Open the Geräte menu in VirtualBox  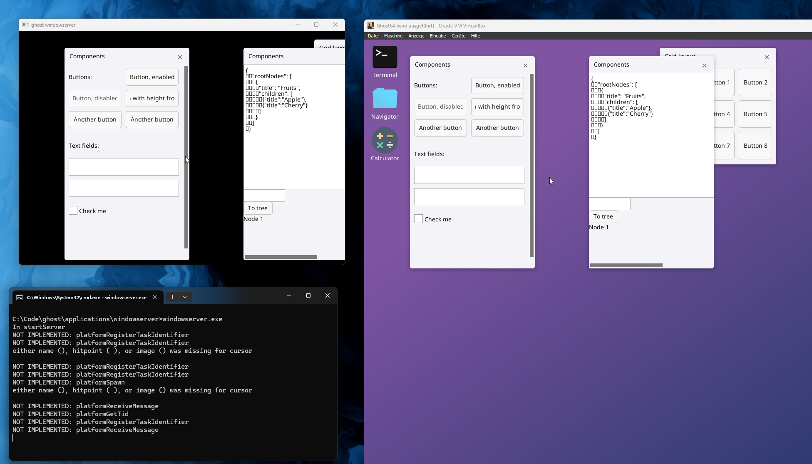tap(458, 36)
